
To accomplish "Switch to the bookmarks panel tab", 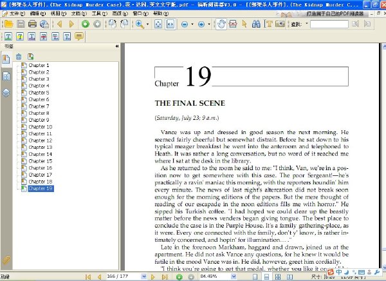I will coord(6,59).
